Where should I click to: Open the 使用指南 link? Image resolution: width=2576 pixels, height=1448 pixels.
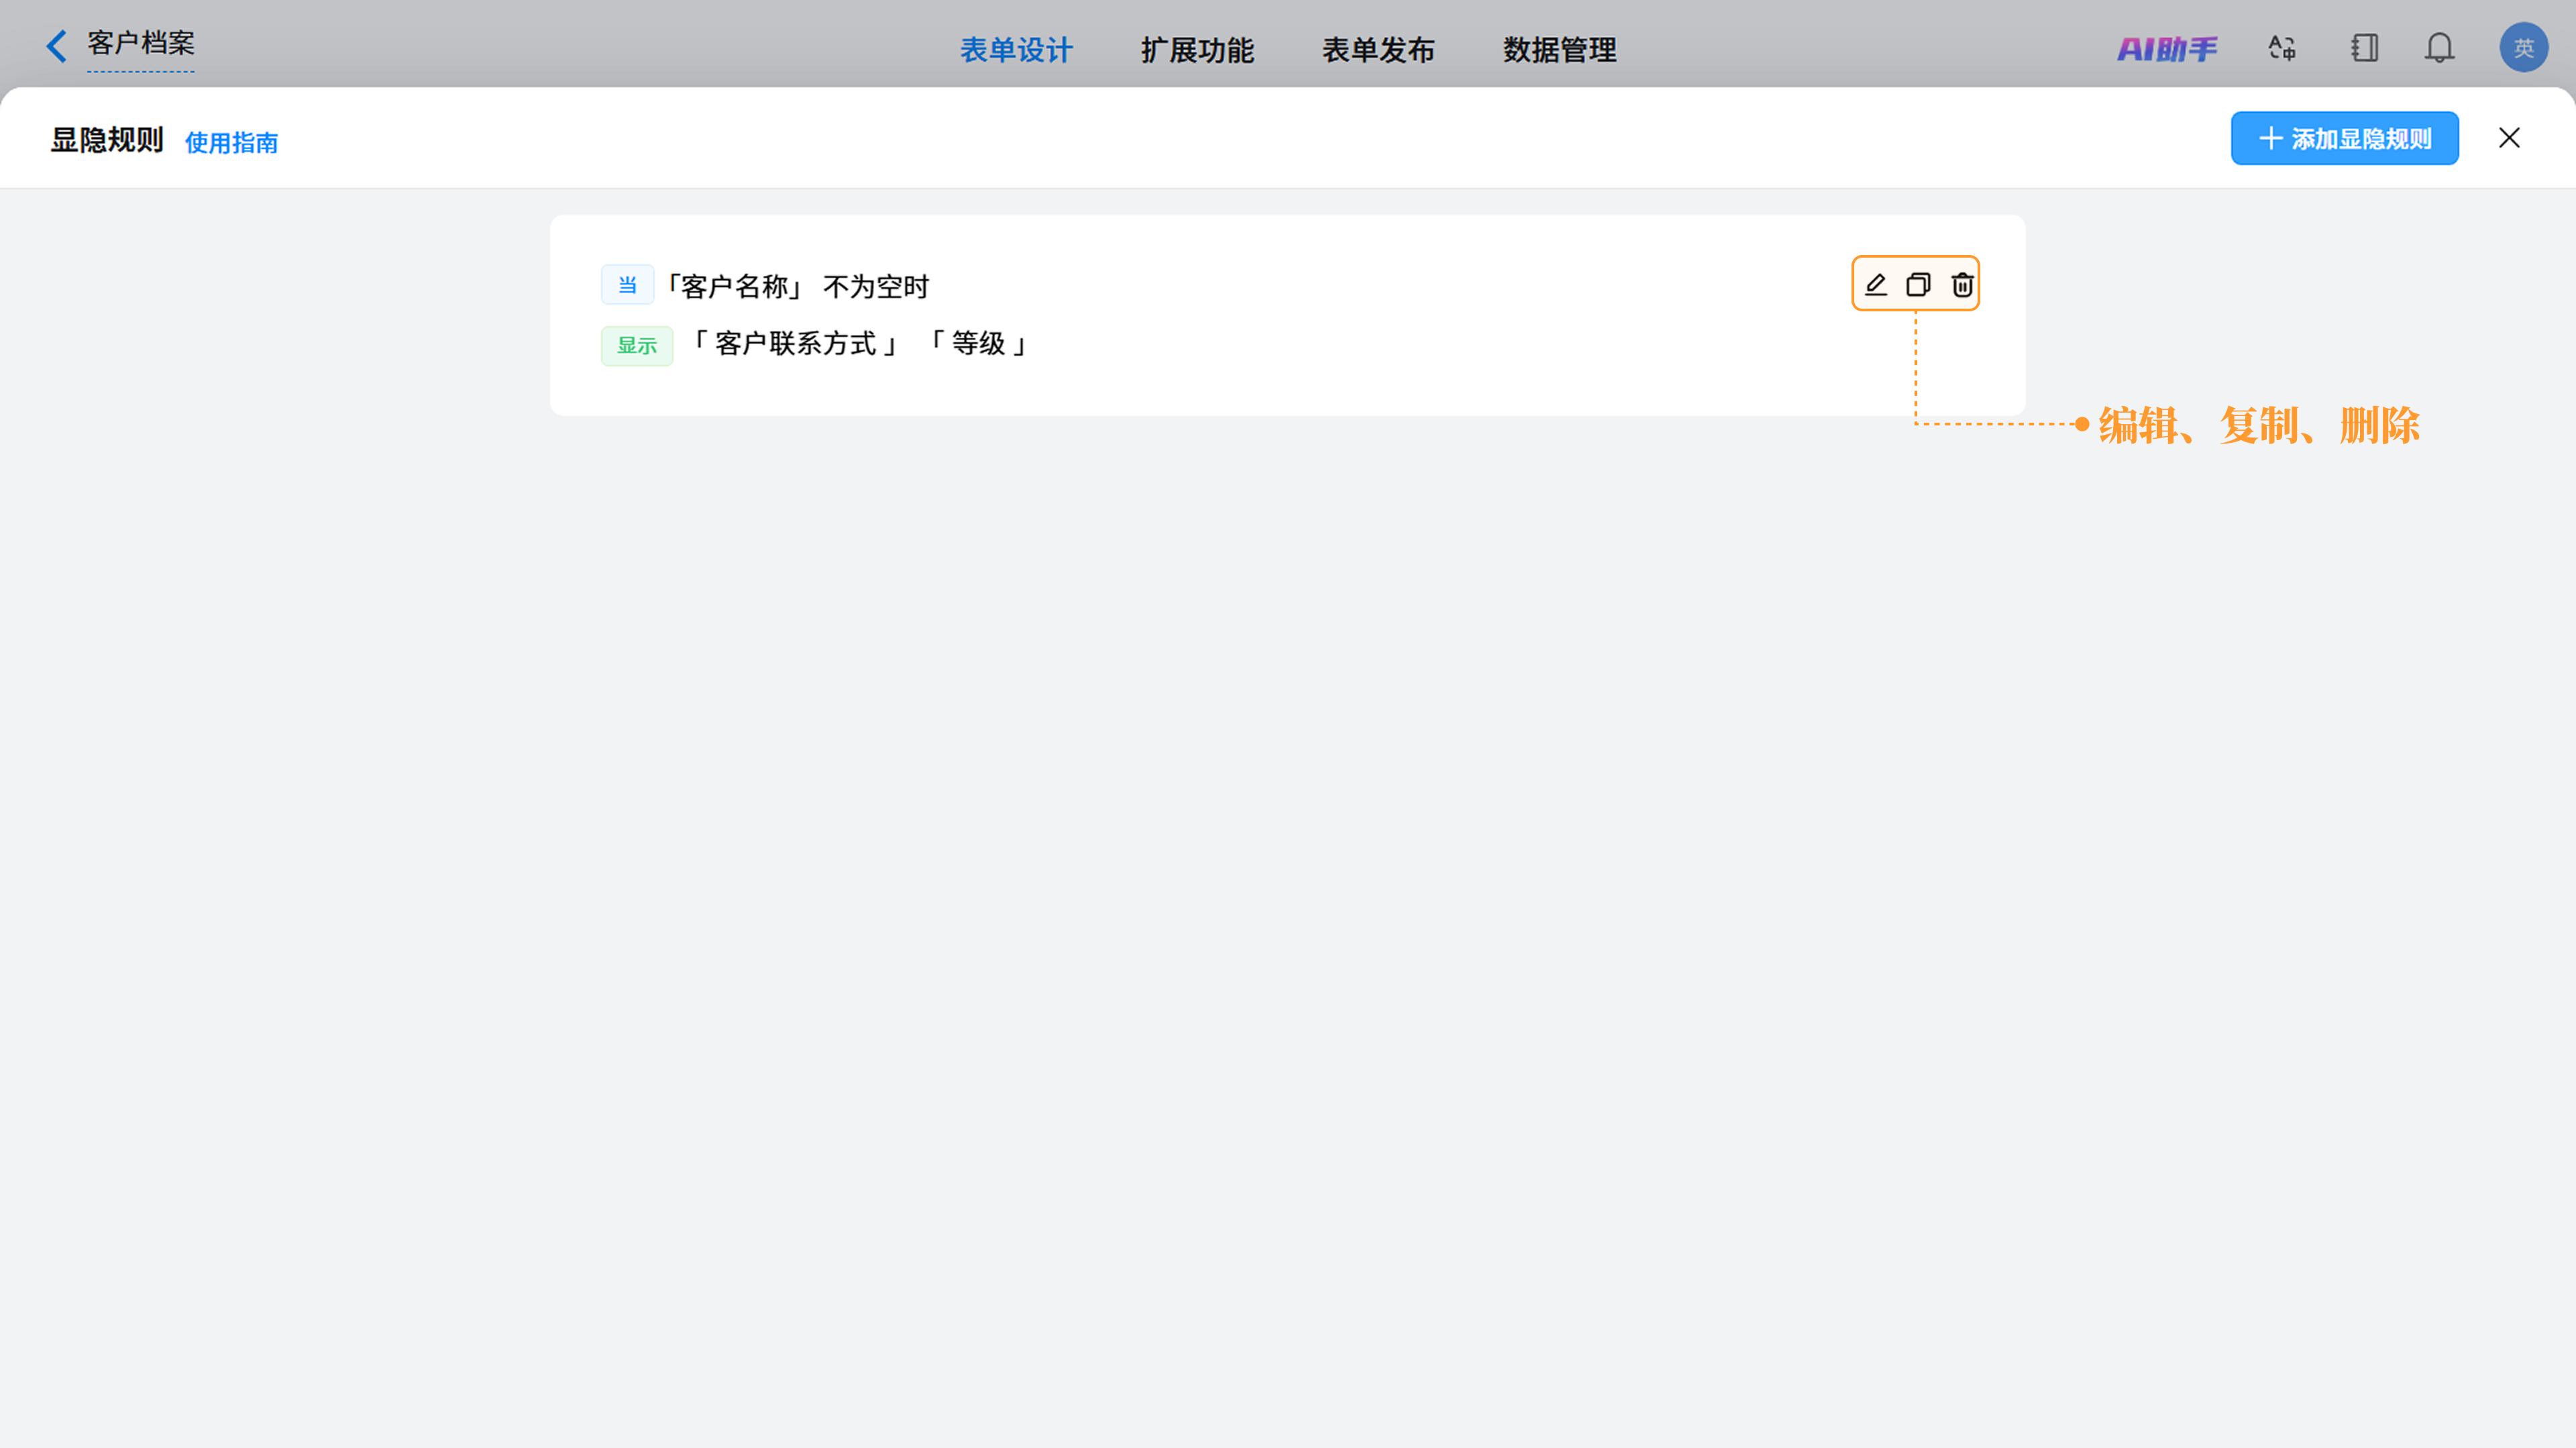(231, 143)
